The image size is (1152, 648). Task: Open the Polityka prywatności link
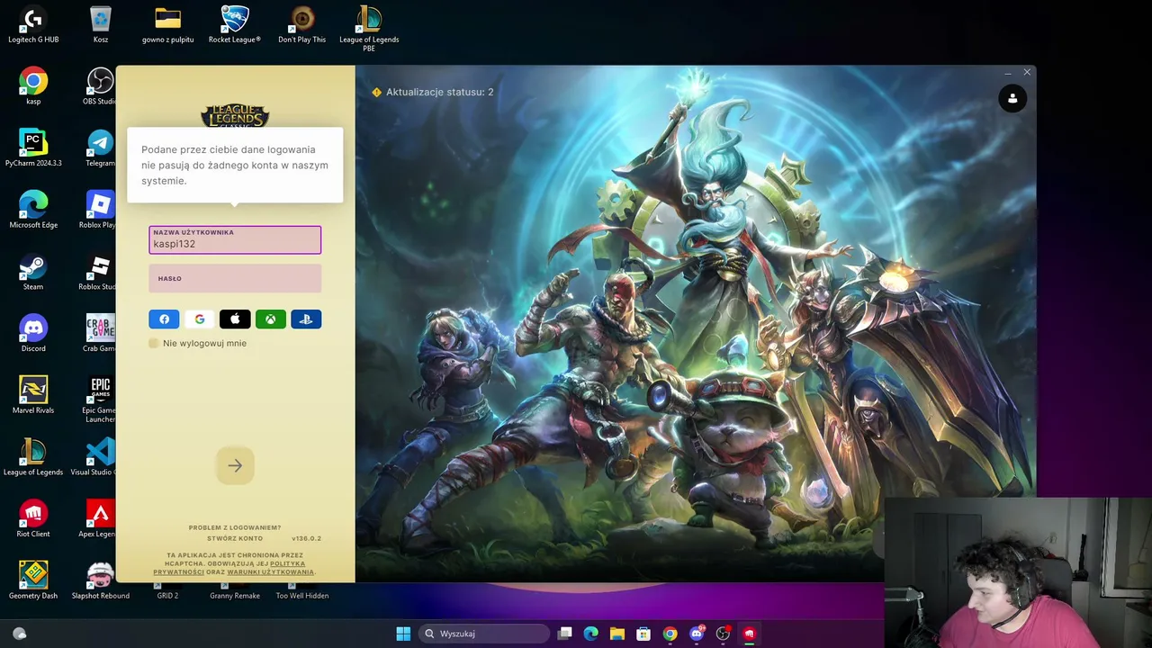[x=229, y=568]
